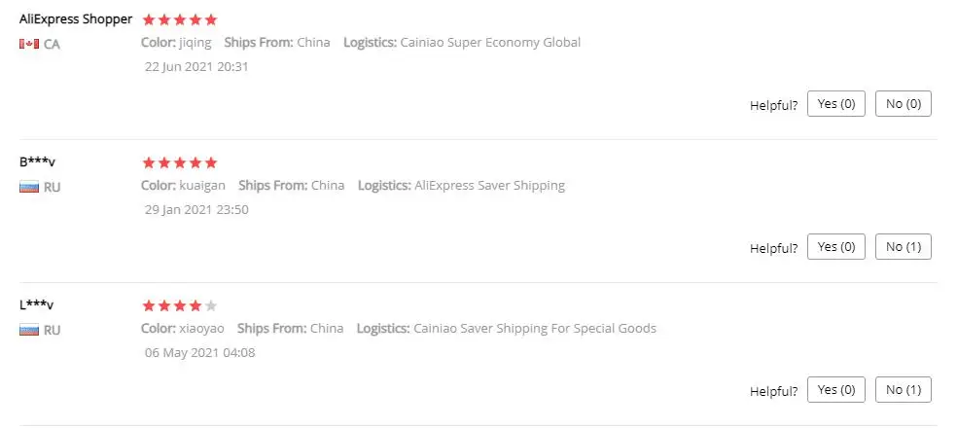Click the AliExpress Shopper username
The width and height of the screenshot is (957, 428).
tap(76, 18)
